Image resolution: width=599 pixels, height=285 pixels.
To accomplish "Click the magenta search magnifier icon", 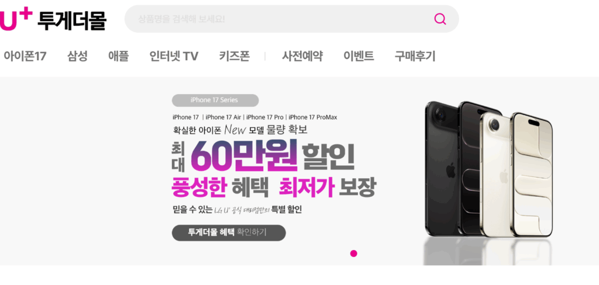I will click(440, 19).
